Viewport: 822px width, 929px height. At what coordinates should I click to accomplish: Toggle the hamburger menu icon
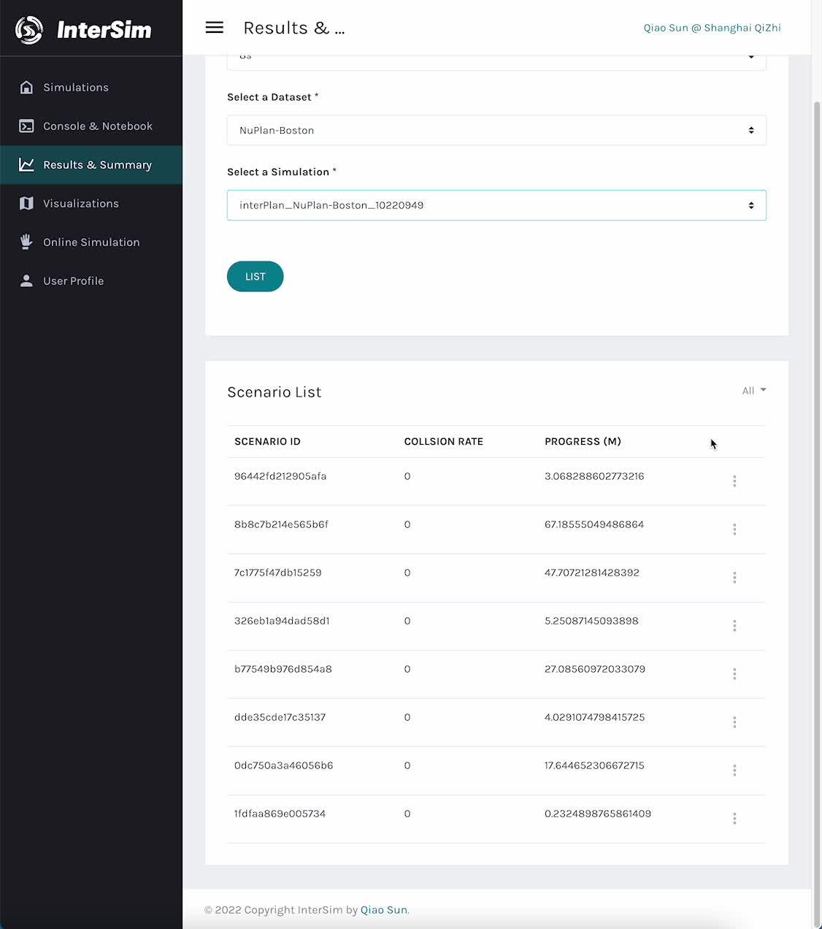point(214,28)
